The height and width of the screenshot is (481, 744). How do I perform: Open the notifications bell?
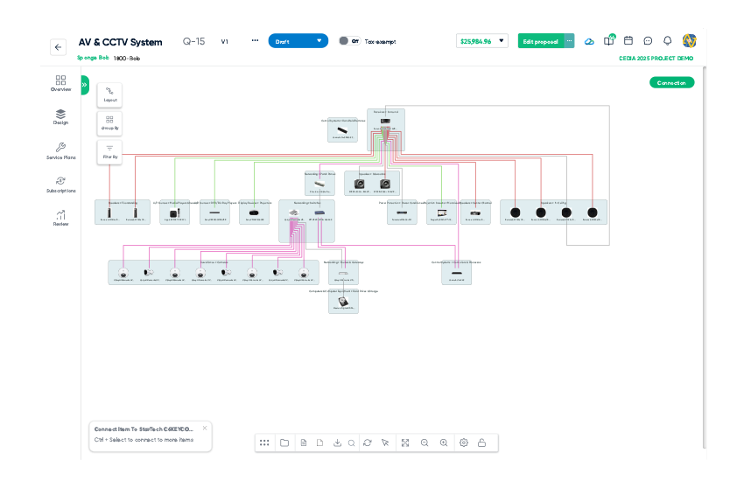pyautogui.click(x=667, y=41)
